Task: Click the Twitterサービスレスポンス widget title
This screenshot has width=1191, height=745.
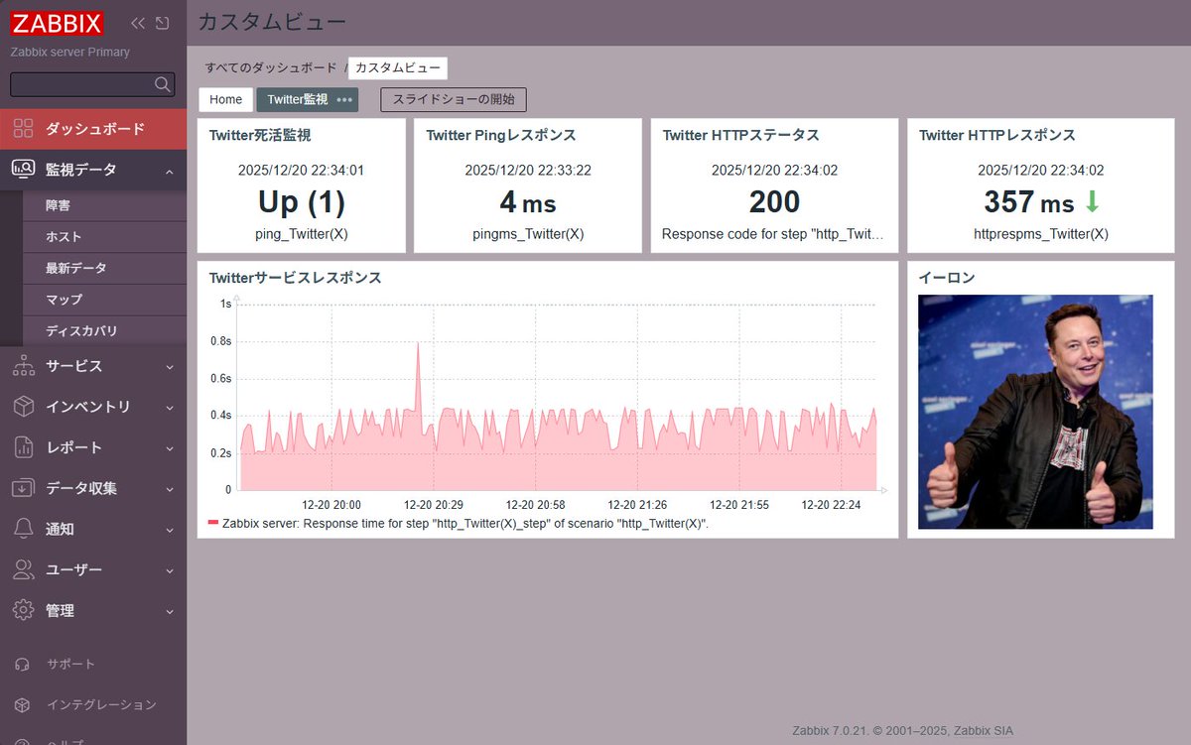Action: click(x=296, y=278)
